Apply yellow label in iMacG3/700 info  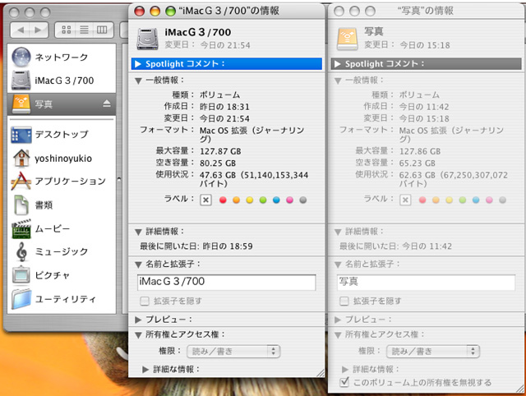[x=250, y=200]
